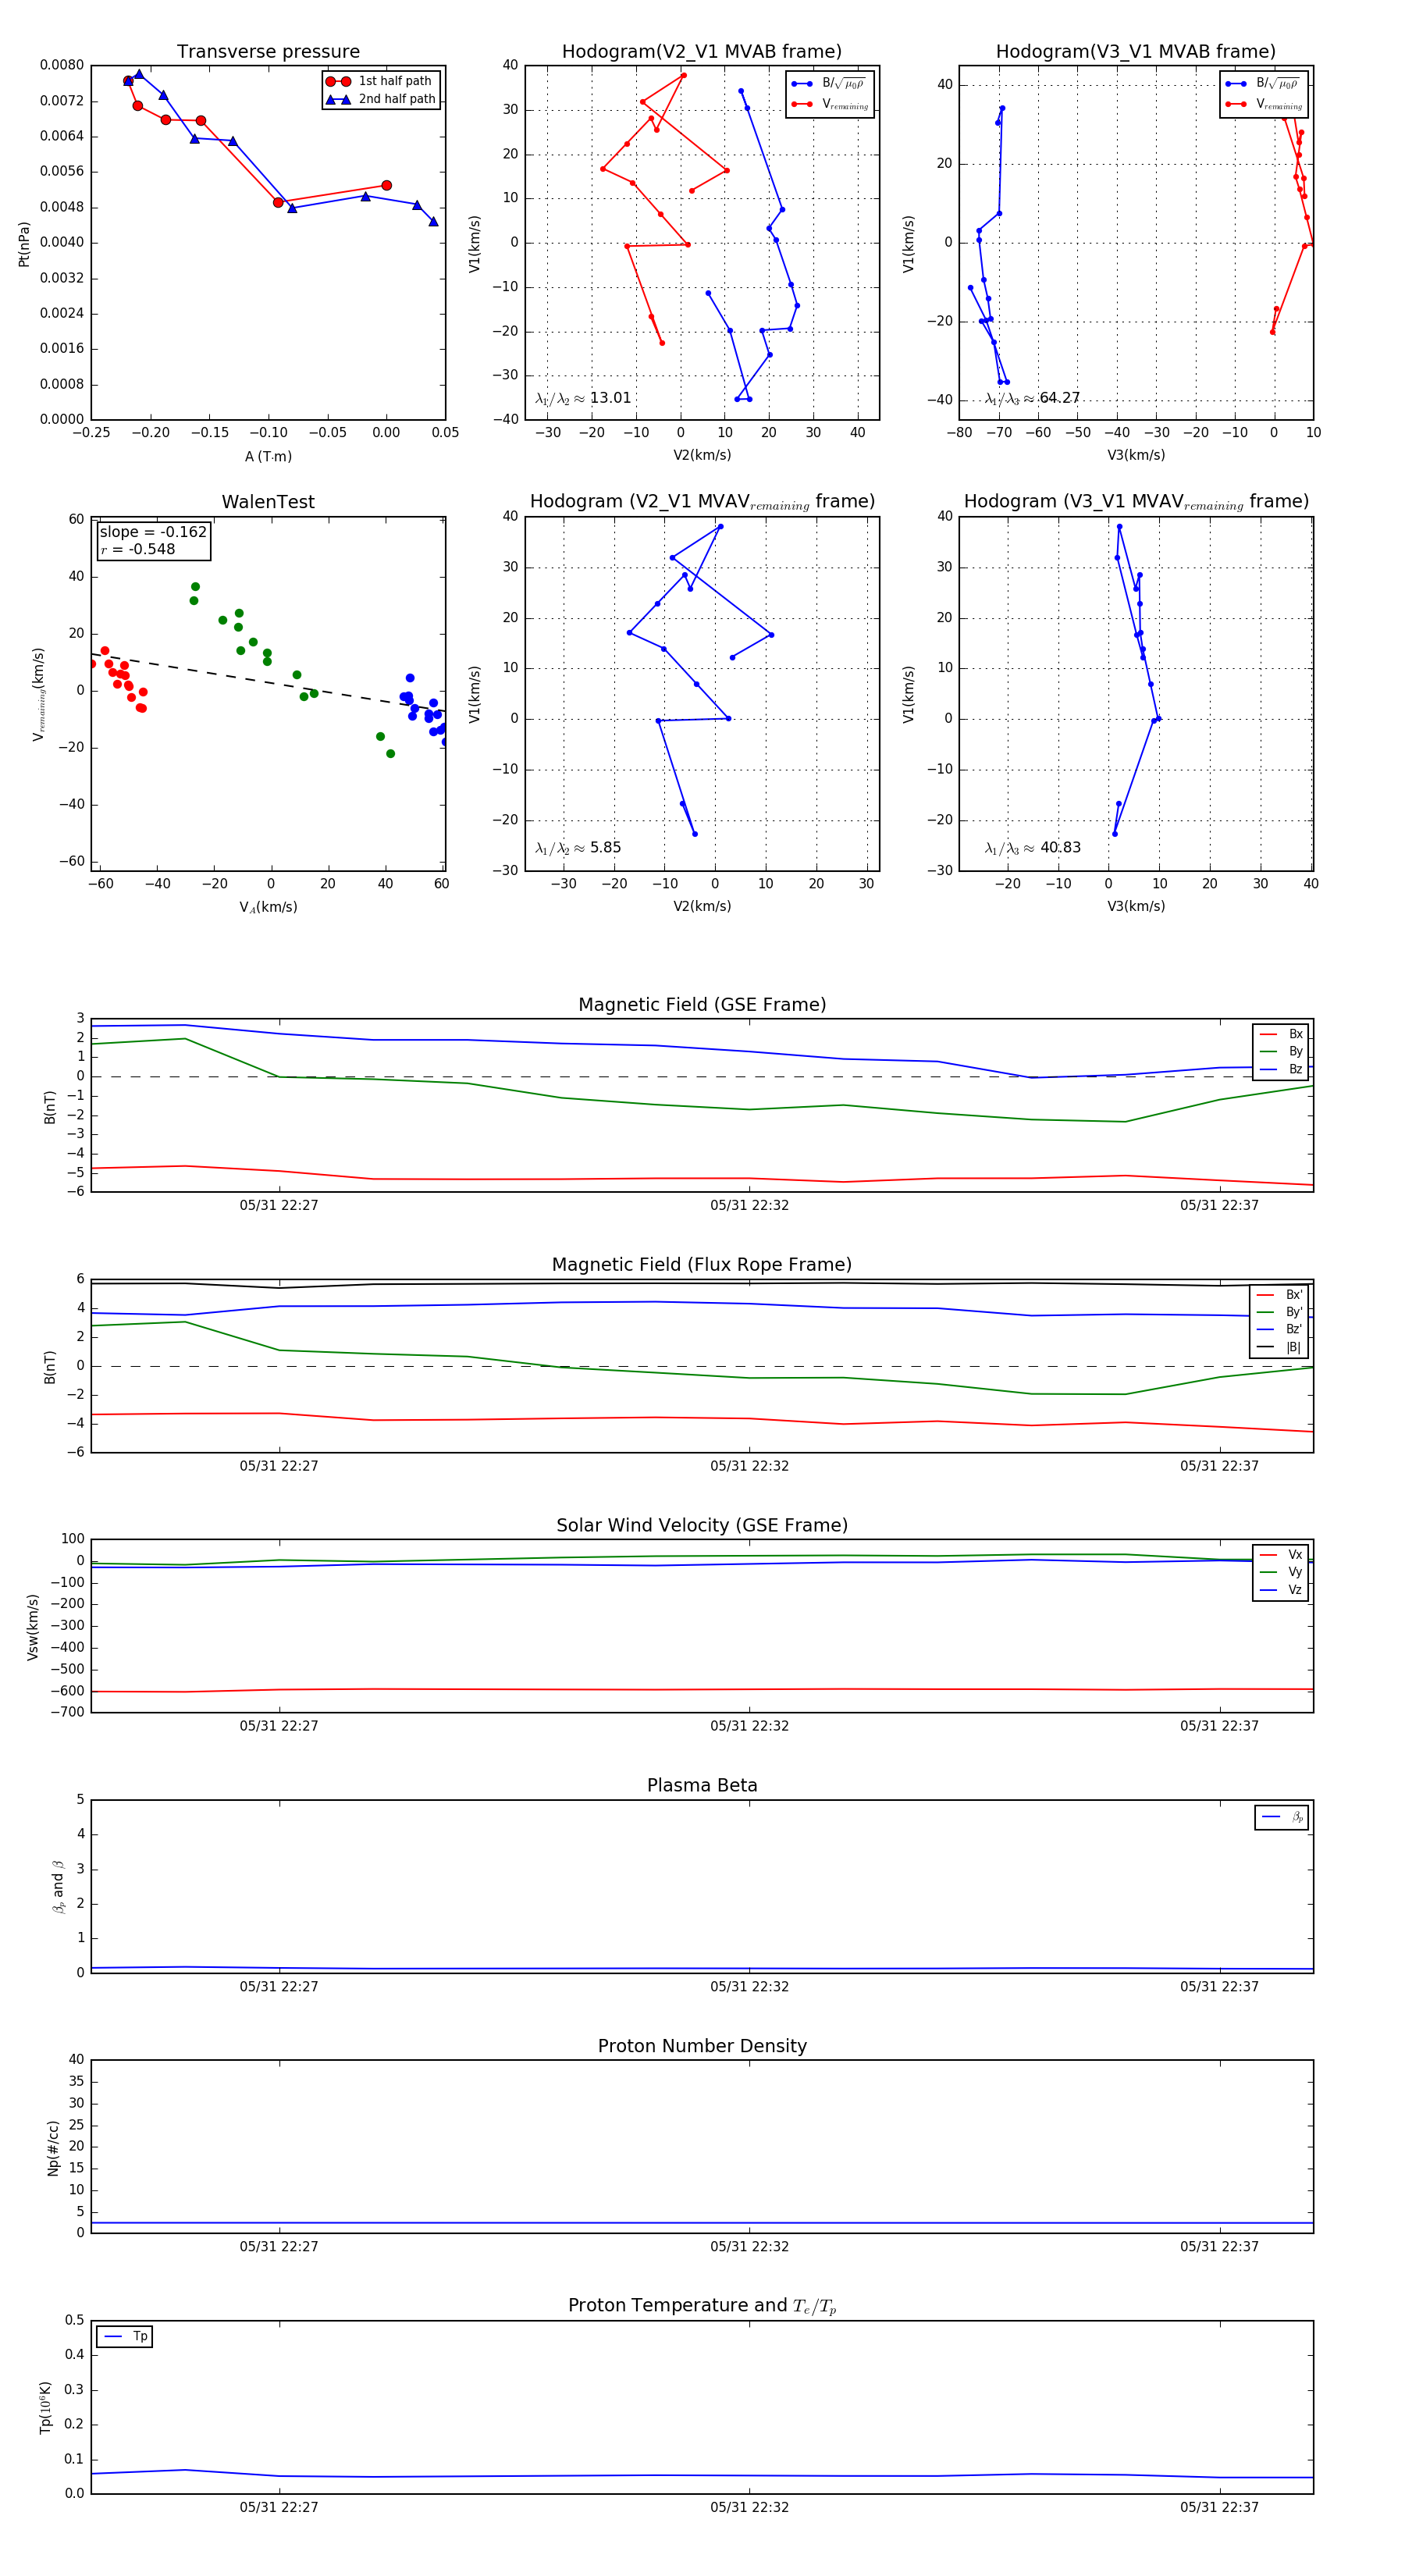Select the By' legend entry
The image size is (1405, 2576).
pyautogui.click(x=1280, y=1312)
